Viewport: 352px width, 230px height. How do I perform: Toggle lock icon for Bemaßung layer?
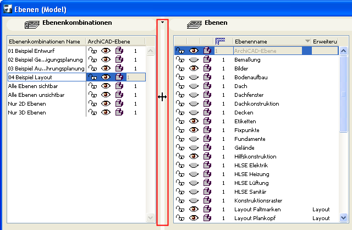[x=180, y=59]
